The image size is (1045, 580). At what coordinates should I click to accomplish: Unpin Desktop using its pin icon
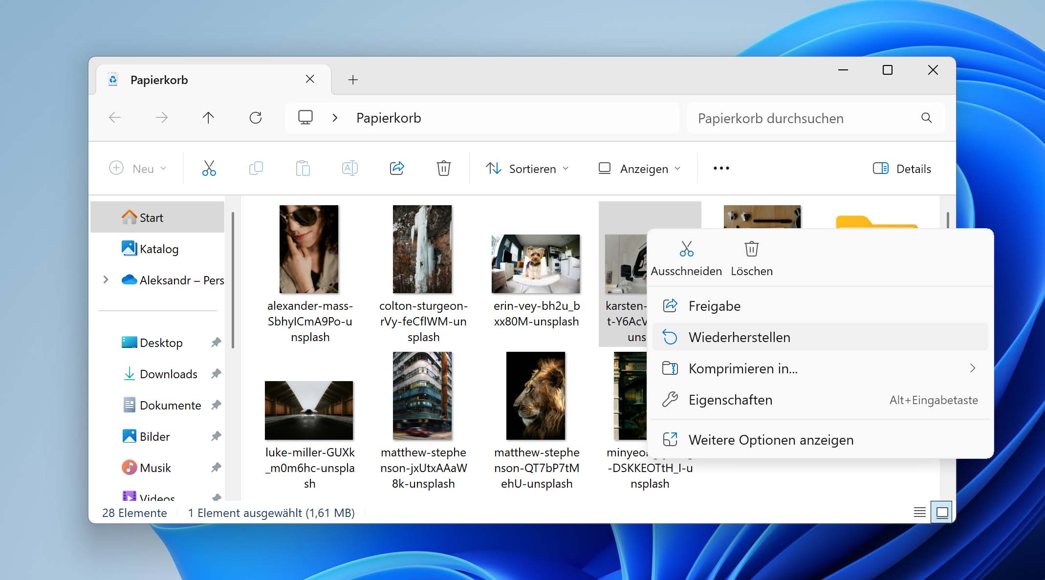(x=216, y=343)
